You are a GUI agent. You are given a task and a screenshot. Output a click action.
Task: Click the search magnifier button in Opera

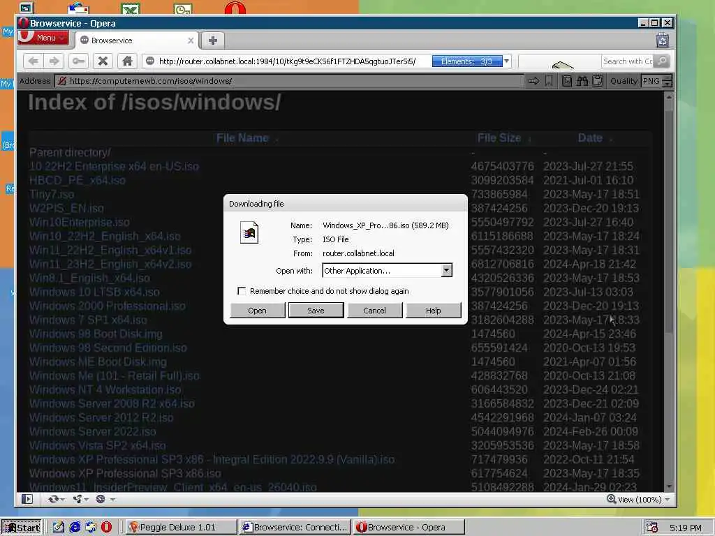coord(662,61)
